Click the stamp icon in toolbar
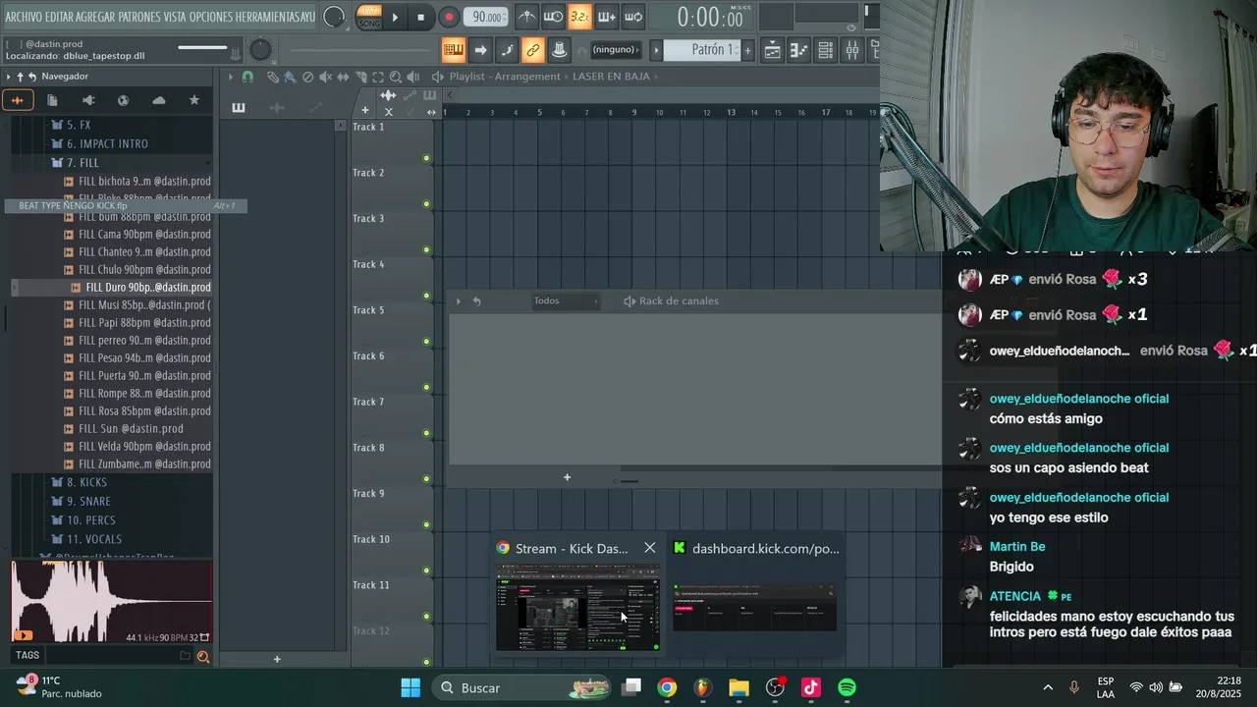Viewport: 1257px width, 707px height. pyautogui.click(x=559, y=50)
